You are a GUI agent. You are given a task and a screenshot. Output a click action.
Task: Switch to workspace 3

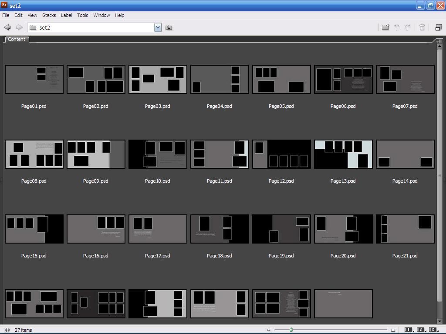tap(433, 330)
